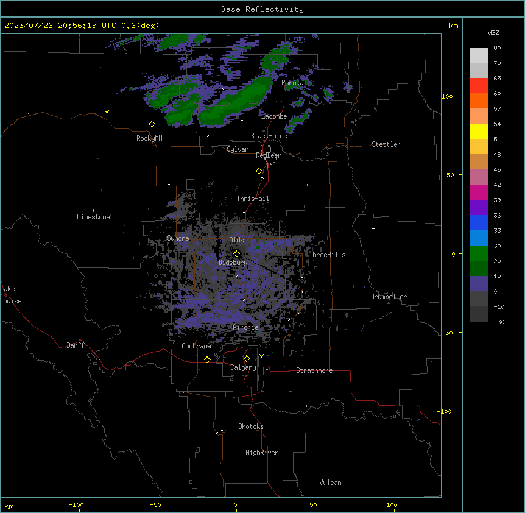Click the RockyMH label
The height and width of the screenshot is (513, 525).
[149, 138]
